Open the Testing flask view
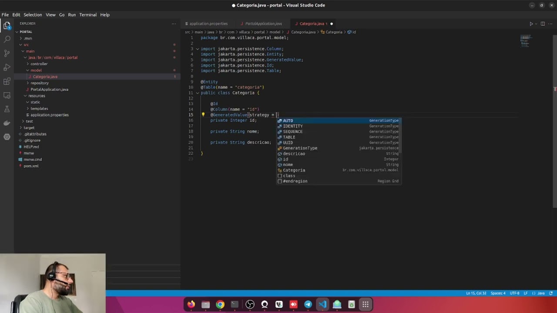 pos(7,109)
